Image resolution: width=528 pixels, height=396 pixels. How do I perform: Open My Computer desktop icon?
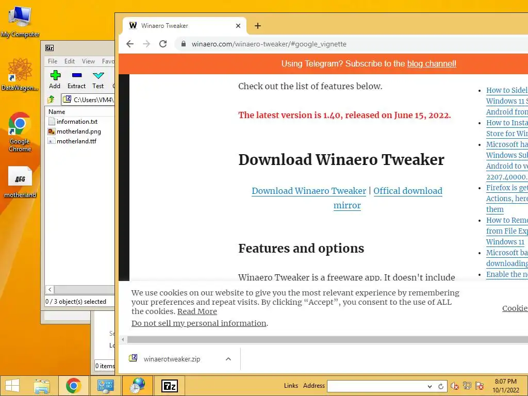point(20,22)
